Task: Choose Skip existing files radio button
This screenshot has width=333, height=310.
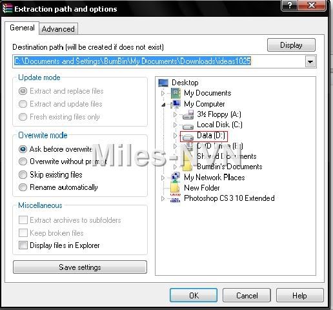Action: click(23, 174)
